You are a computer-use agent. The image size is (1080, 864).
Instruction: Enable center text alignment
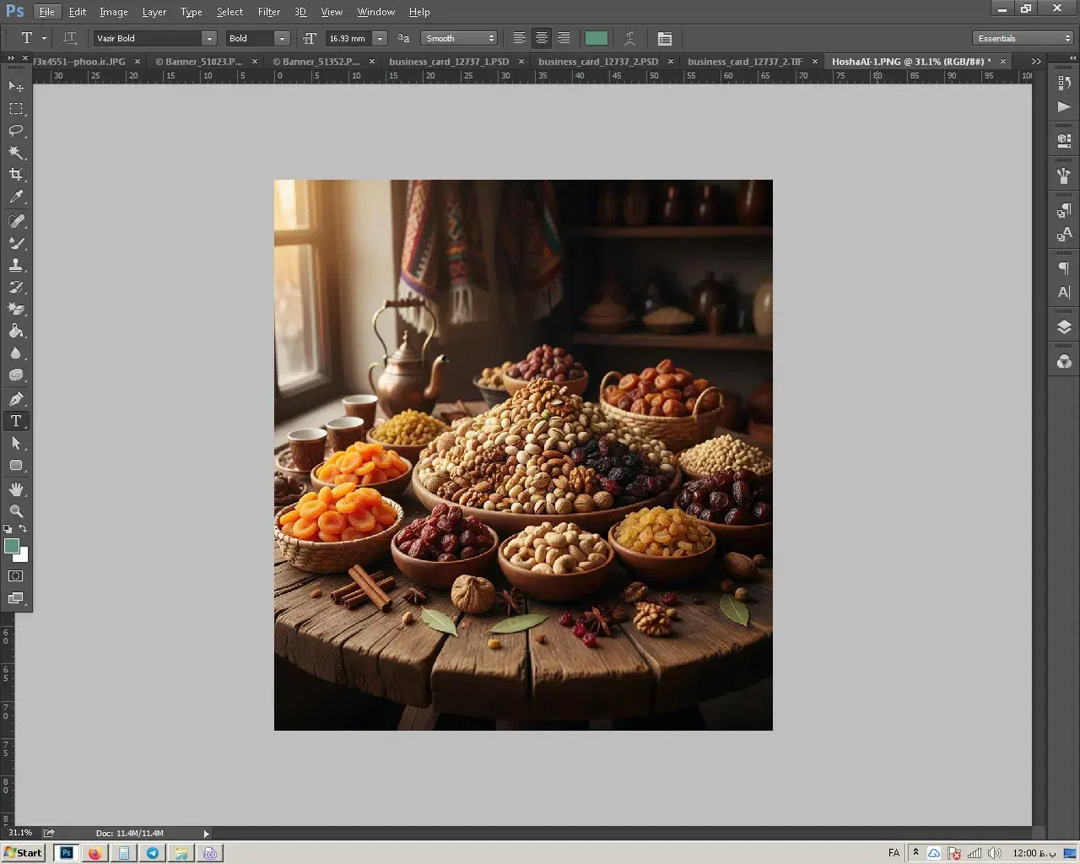point(542,39)
